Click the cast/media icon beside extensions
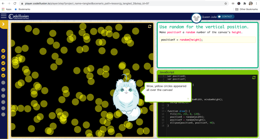 [x=233, y=4]
